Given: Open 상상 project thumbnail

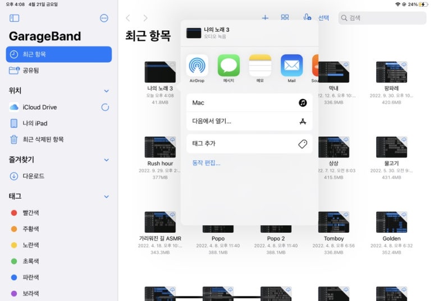Looking at the screenshot, I should [x=334, y=147].
